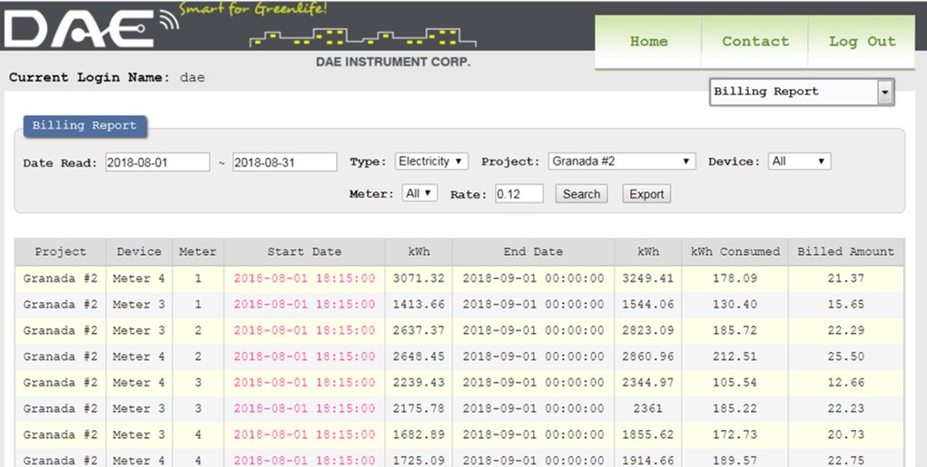Open the Home menu item

[648, 42]
